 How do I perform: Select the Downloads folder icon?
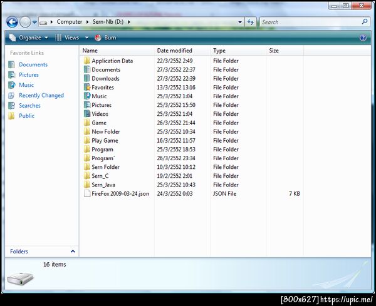pyautogui.click(x=87, y=78)
